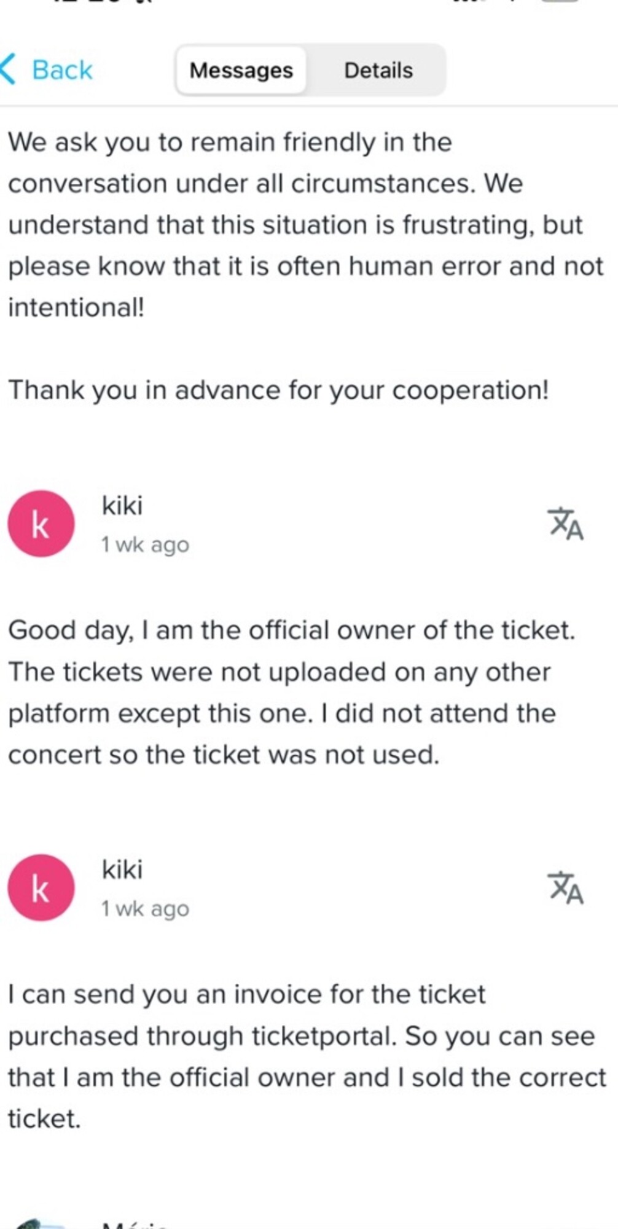Tap the Back chevron arrow icon

click(x=9, y=69)
